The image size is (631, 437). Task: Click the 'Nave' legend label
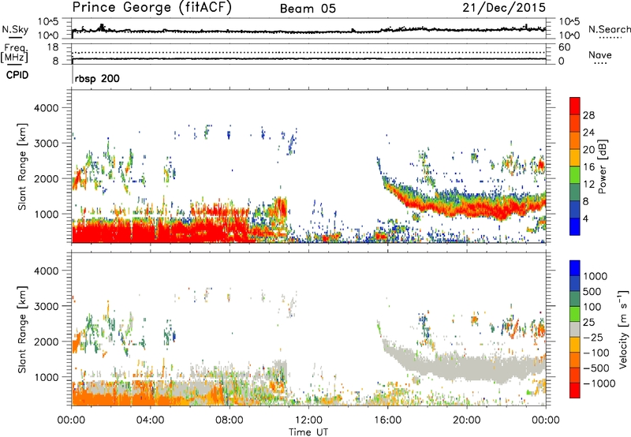point(599,54)
